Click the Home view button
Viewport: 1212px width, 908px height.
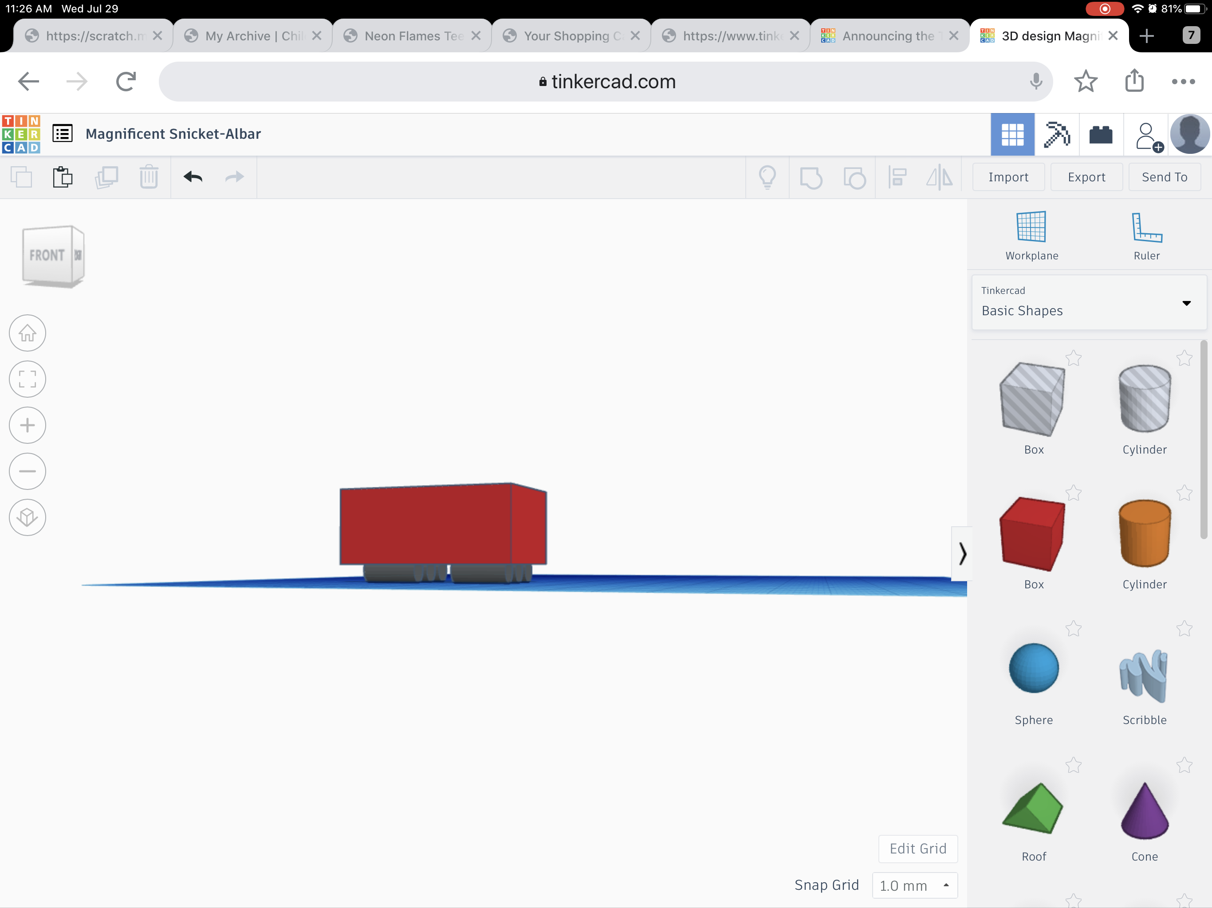(x=28, y=333)
